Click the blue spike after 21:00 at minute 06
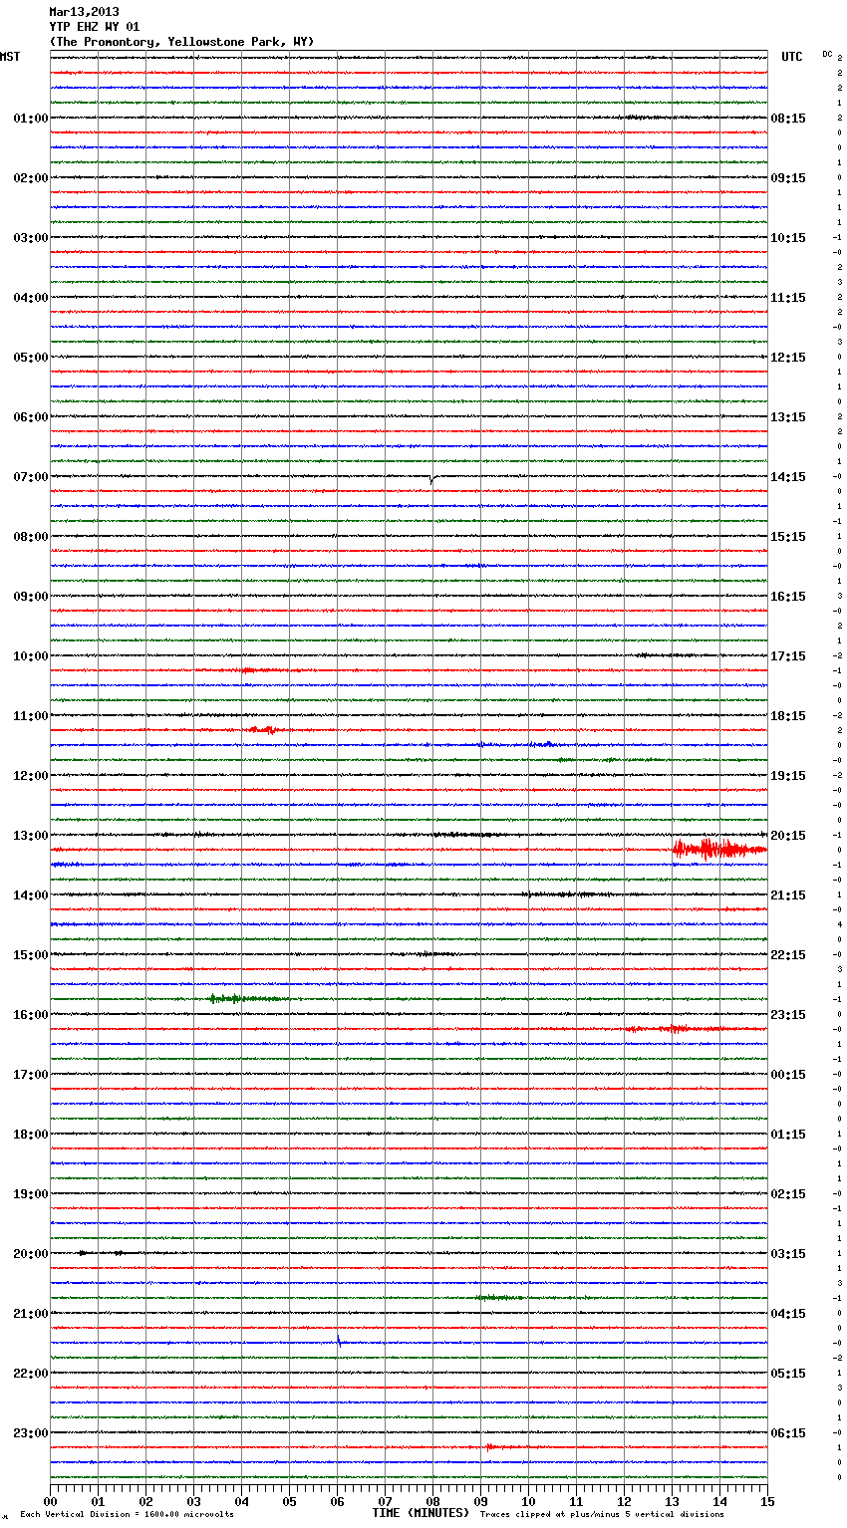This screenshot has height=1528, width=847. [339, 1340]
